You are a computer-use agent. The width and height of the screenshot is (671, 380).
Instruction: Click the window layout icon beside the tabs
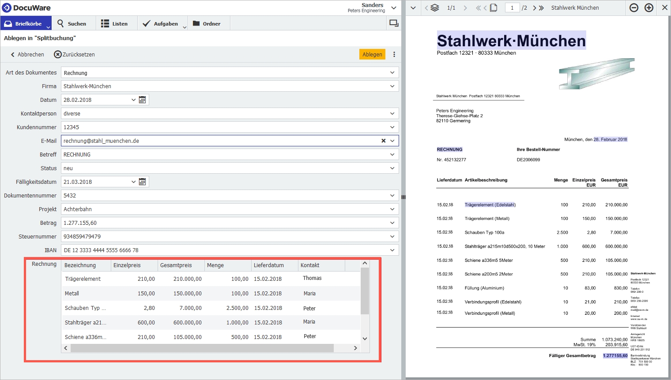[x=394, y=23]
